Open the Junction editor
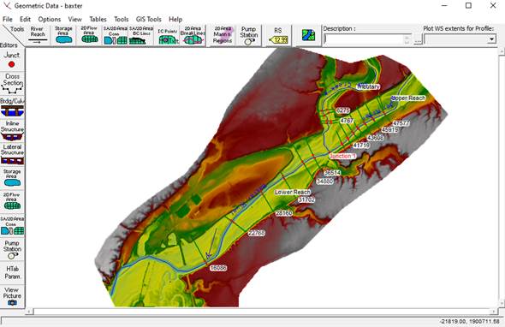Screen dimensions: 505x327 pos(12,60)
